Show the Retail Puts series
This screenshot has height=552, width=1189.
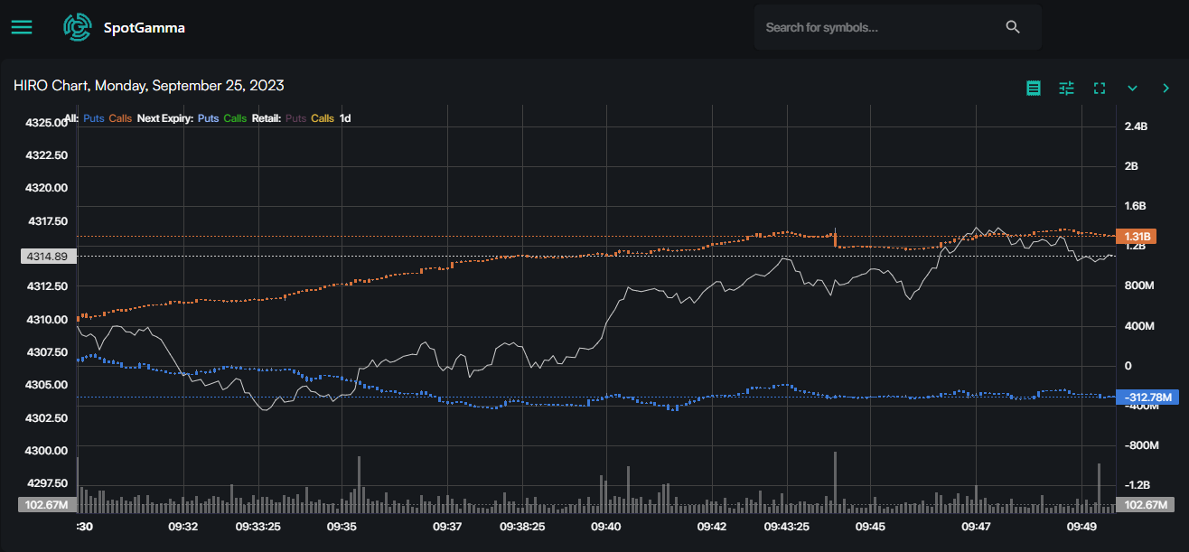295,118
